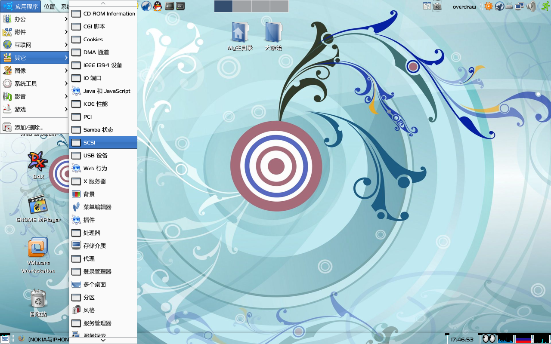
Task: Click the green running man logout icon
Action: [545, 6]
